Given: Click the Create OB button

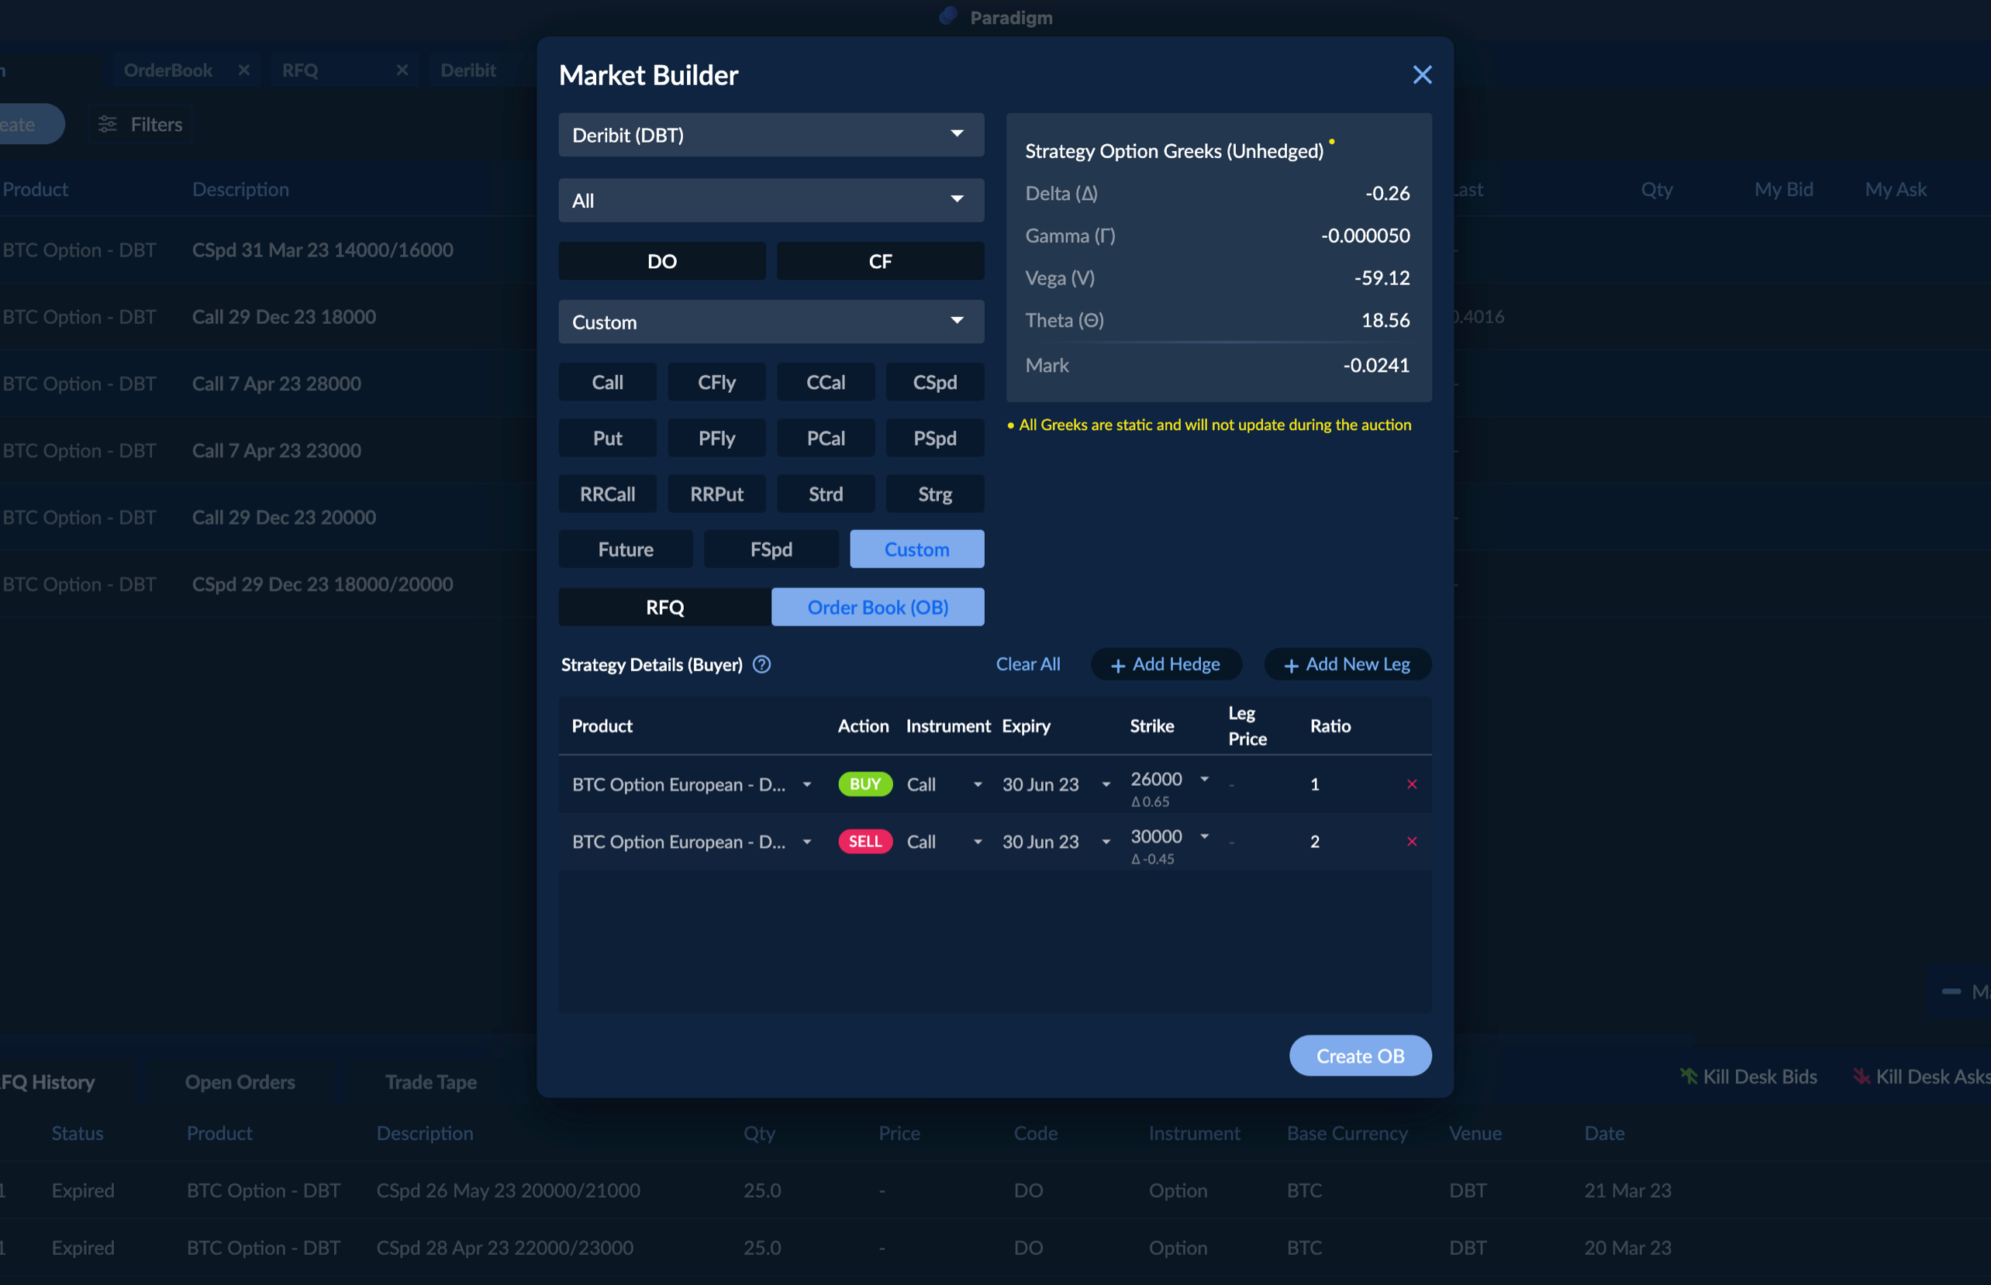Looking at the screenshot, I should [x=1359, y=1056].
